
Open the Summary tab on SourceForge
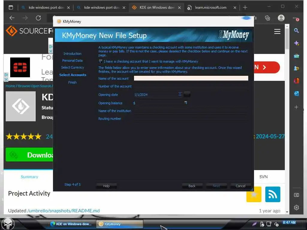[x=29, y=177]
